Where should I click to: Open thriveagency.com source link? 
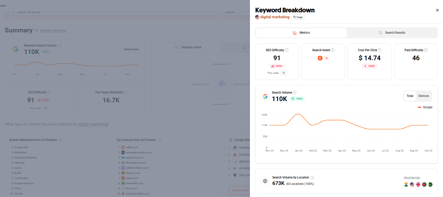(x=136, y=163)
